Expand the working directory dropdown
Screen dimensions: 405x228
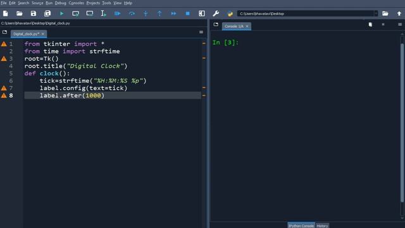(376, 13)
